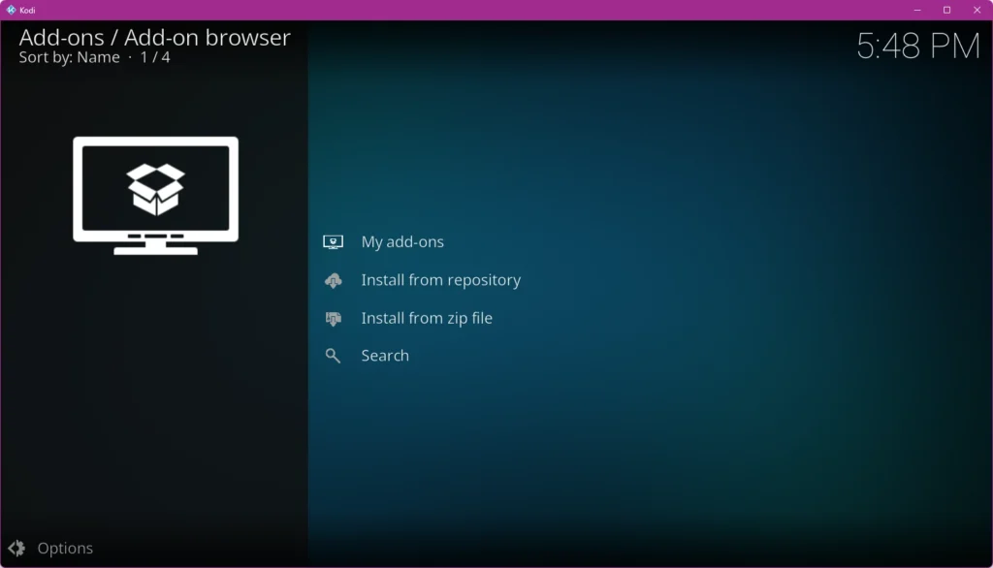Close the Kodi window

977,10
